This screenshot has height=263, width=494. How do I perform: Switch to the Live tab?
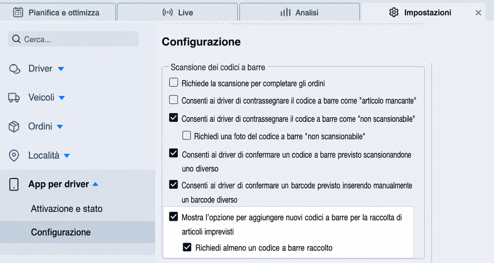[x=177, y=12]
